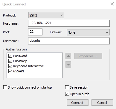Viewport: 116px width, 109px height.
Task: Uncheck Open in a tab
Action: 67,94
